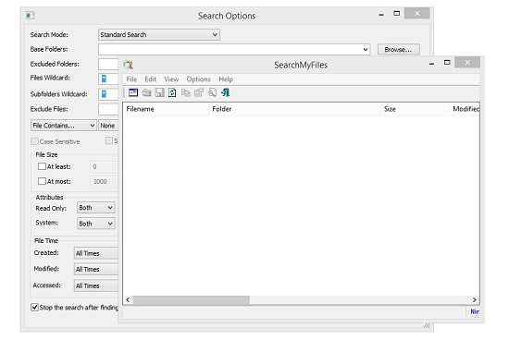Sort by the Size column header

click(415, 109)
